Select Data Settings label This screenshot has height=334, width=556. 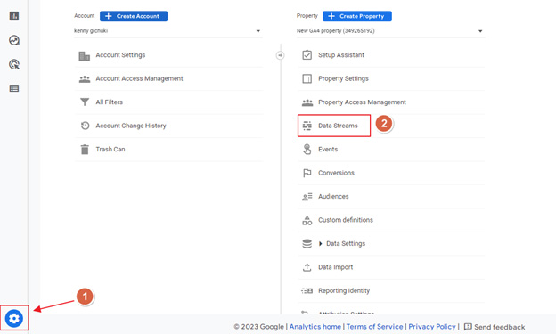(x=346, y=243)
